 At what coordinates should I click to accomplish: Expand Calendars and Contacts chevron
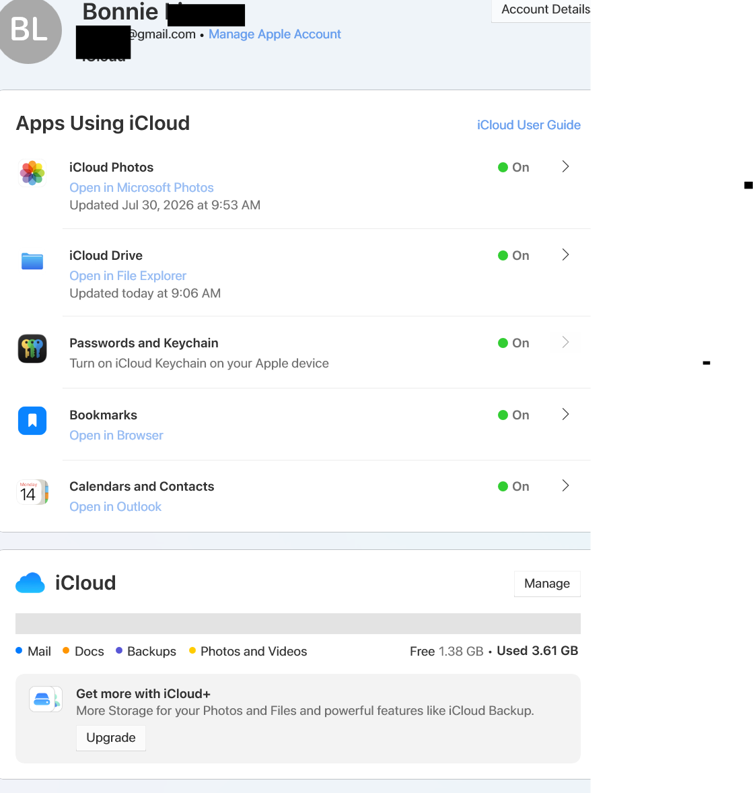pyautogui.click(x=566, y=485)
